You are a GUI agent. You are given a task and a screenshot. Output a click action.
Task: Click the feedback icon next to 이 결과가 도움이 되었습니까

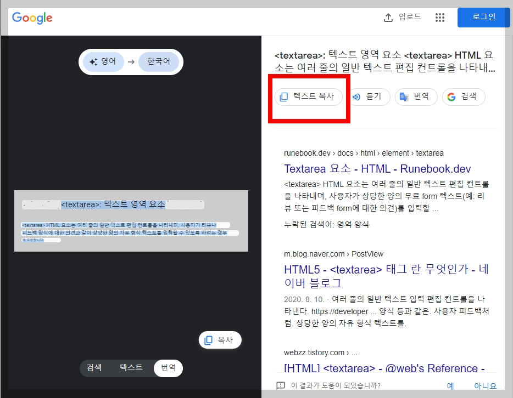click(x=280, y=386)
